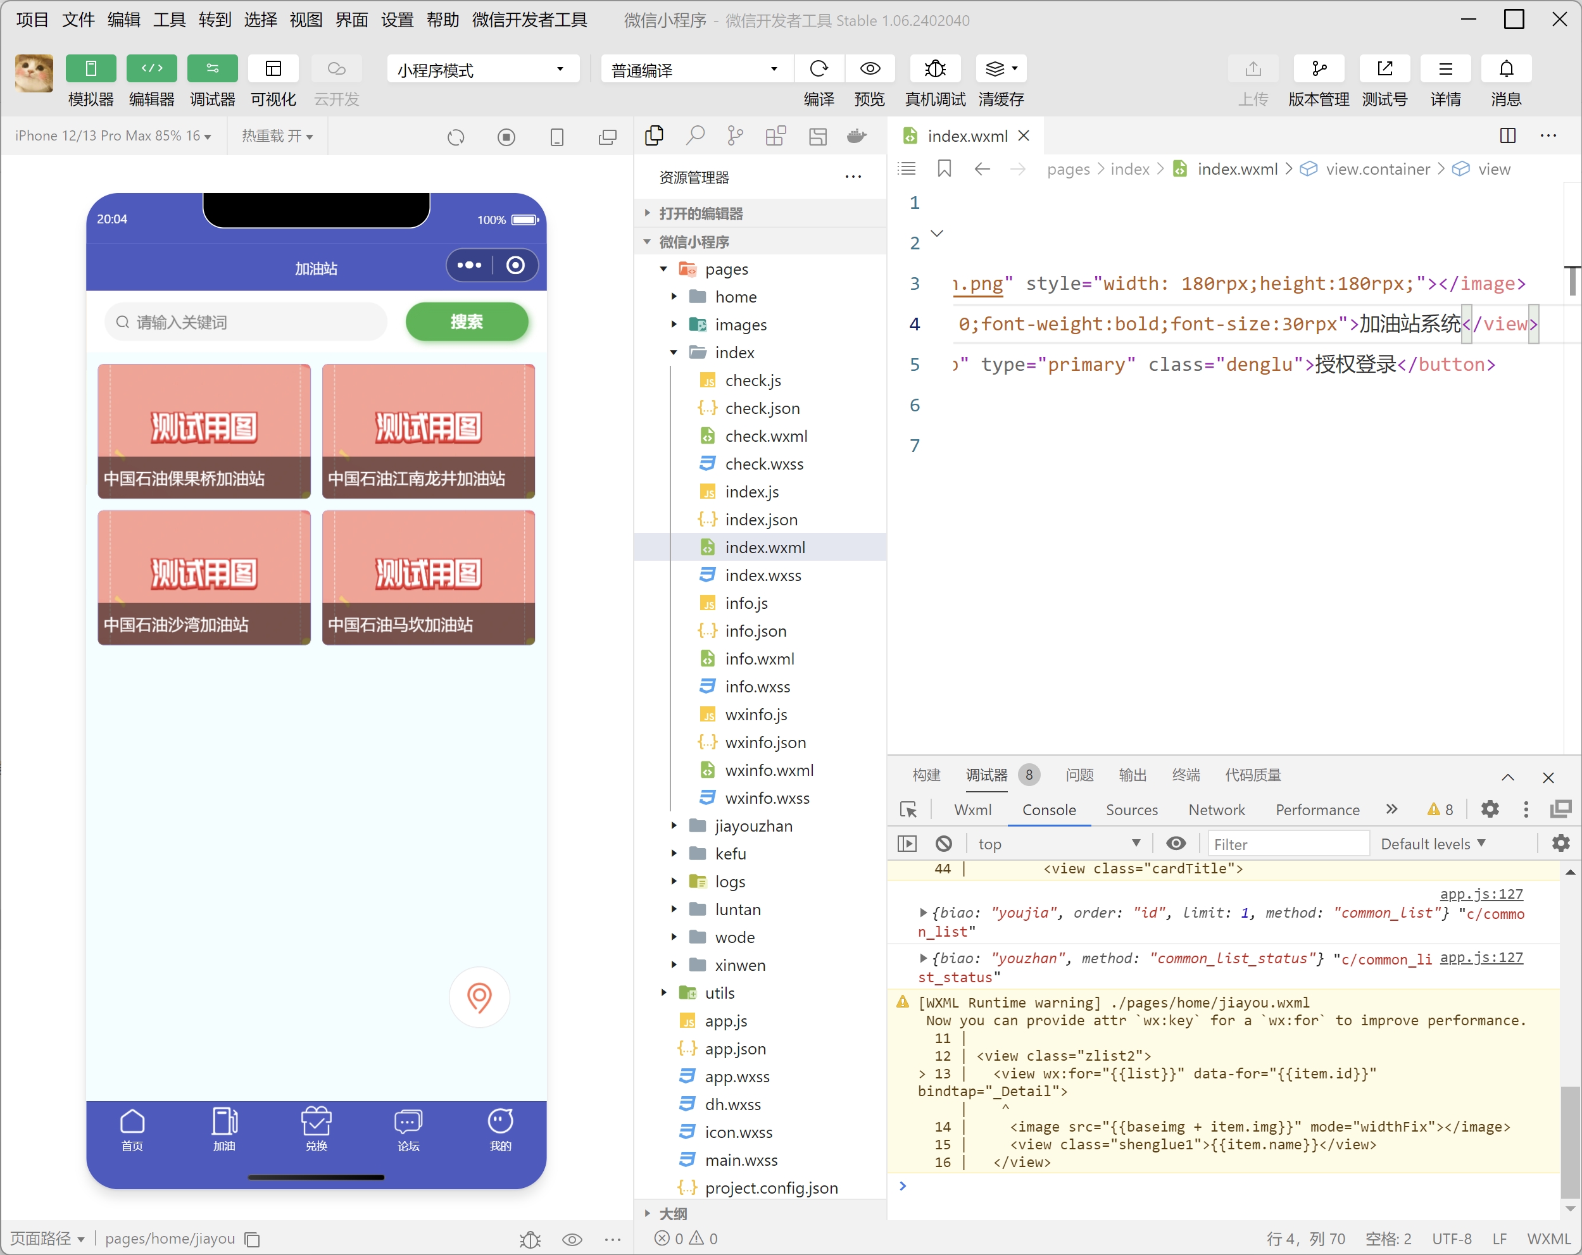Screen dimensions: 1582x1255
Task: Click the detach simulator window icon
Action: (608, 137)
